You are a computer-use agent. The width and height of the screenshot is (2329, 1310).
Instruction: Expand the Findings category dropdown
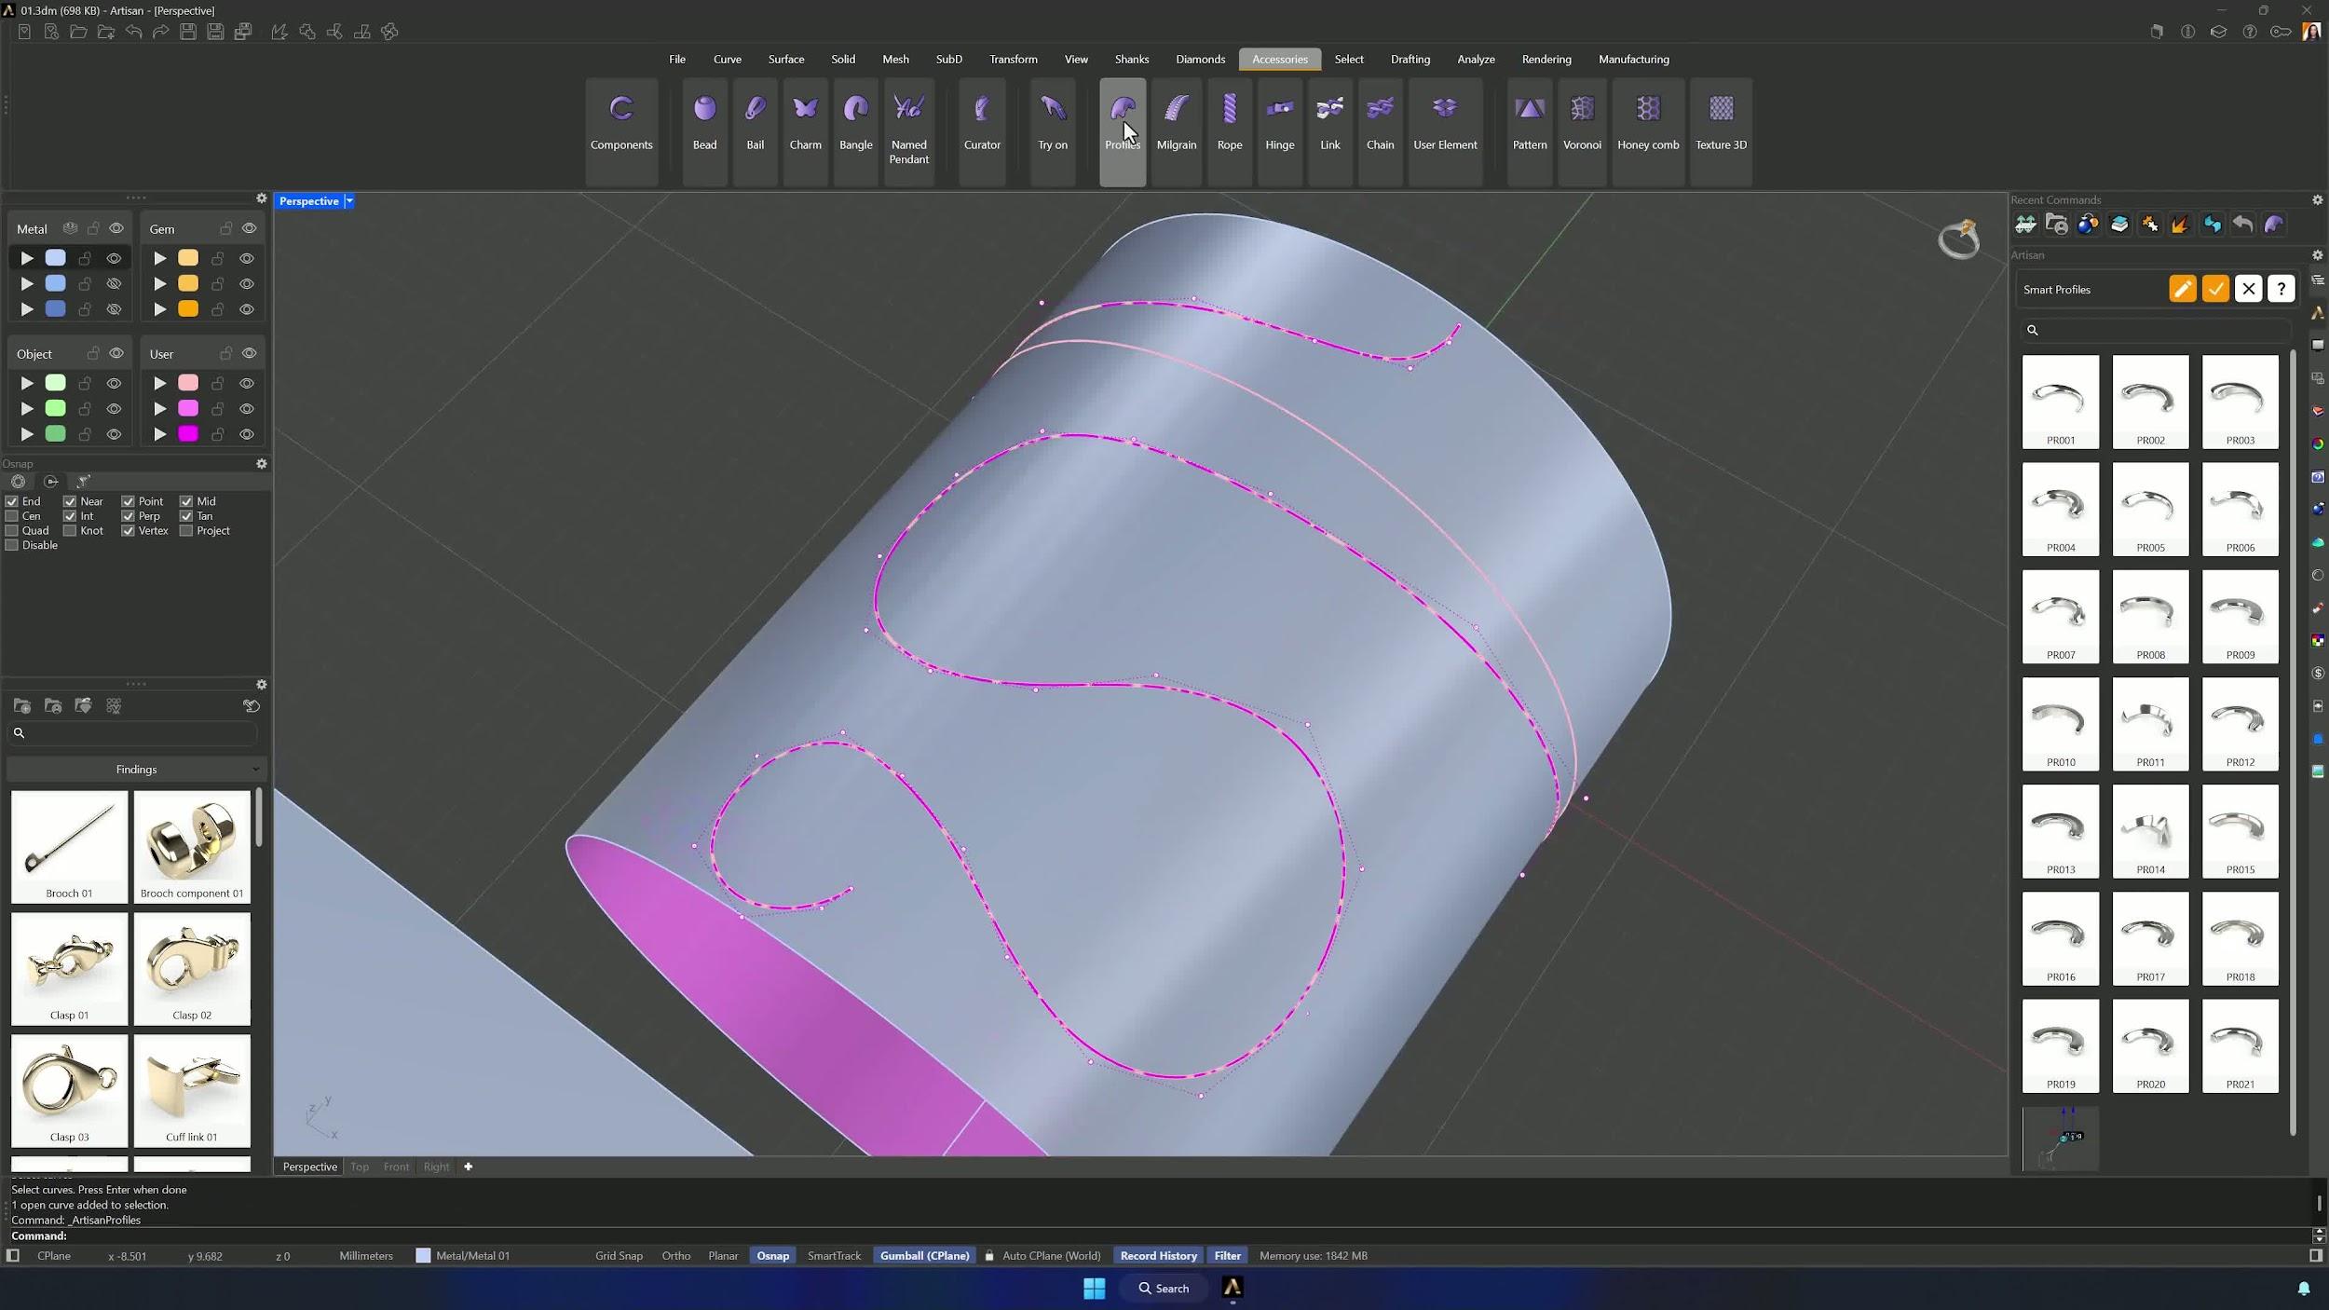click(x=136, y=770)
